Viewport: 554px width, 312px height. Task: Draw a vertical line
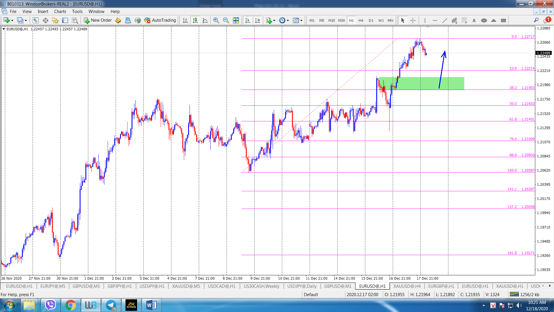click(x=425, y=20)
